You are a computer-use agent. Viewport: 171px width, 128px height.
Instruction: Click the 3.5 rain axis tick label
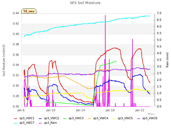click(x=159, y=60)
